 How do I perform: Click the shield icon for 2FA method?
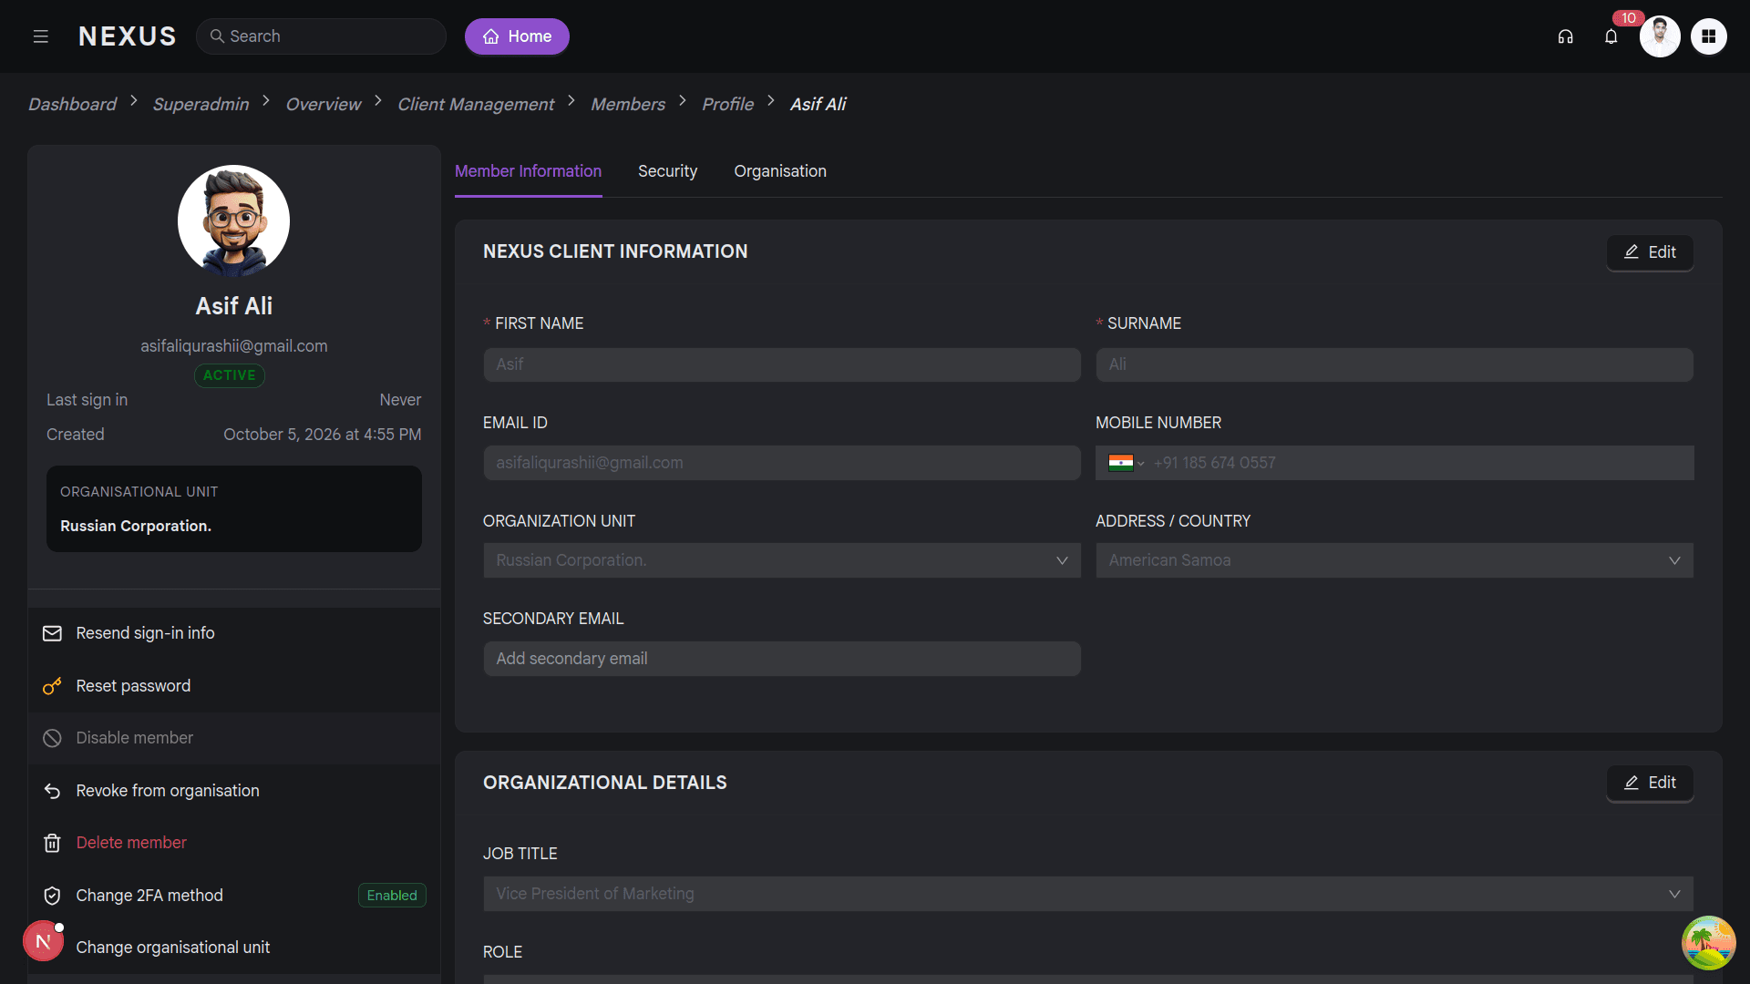point(52,896)
